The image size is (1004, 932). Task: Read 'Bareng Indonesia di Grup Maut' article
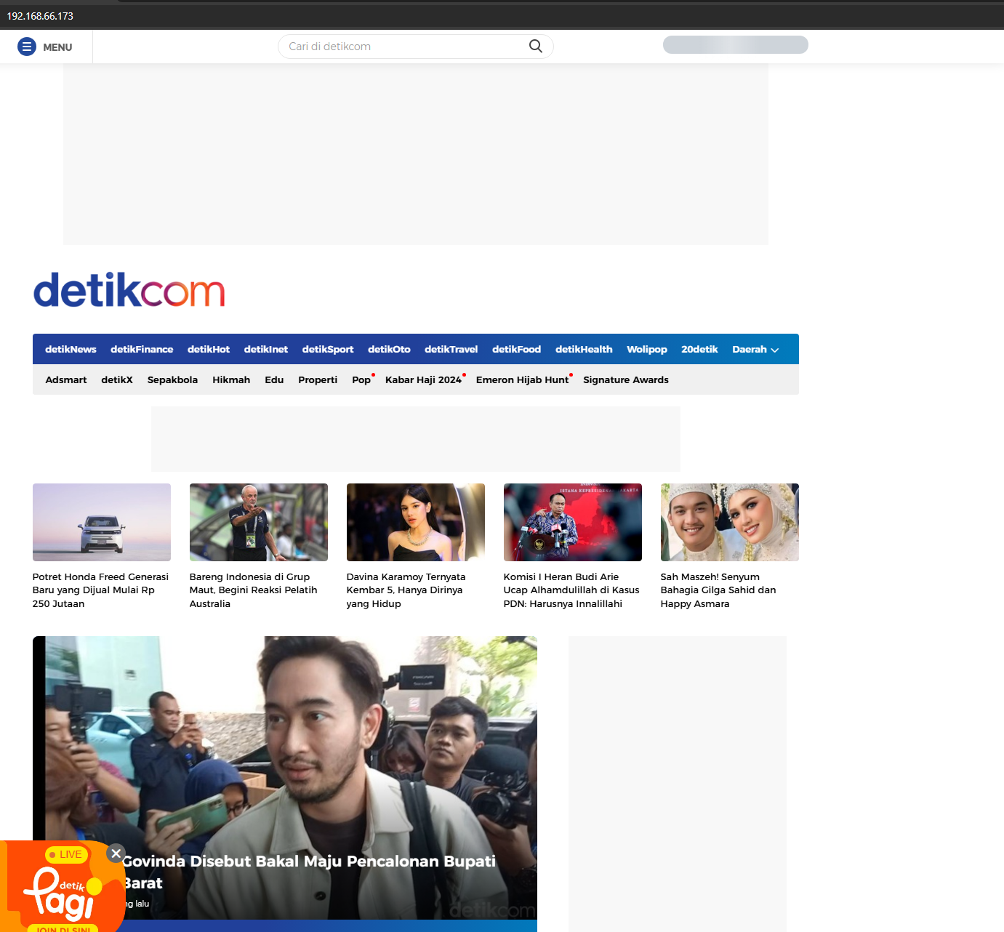(254, 590)
